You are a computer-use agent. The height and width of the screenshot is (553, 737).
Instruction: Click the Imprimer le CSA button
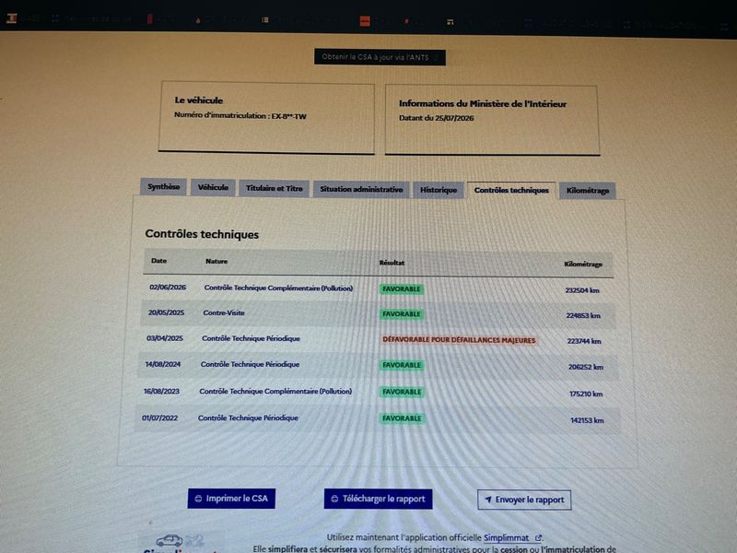coord(231,499)
